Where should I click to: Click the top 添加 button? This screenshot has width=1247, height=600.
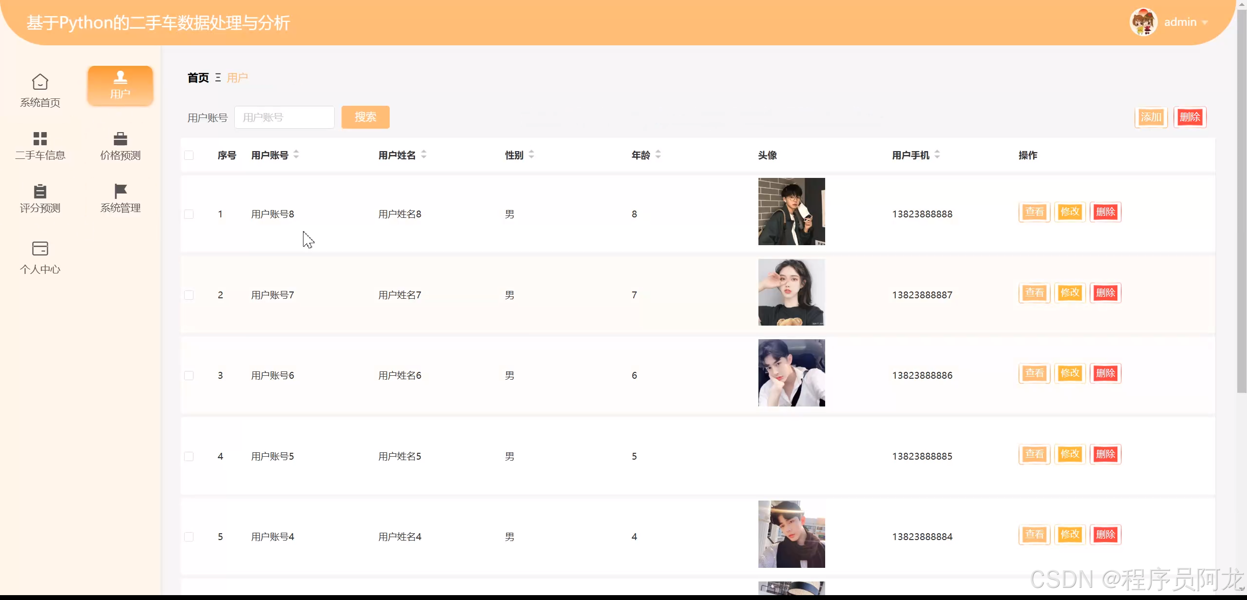(x=1151, y=117)
